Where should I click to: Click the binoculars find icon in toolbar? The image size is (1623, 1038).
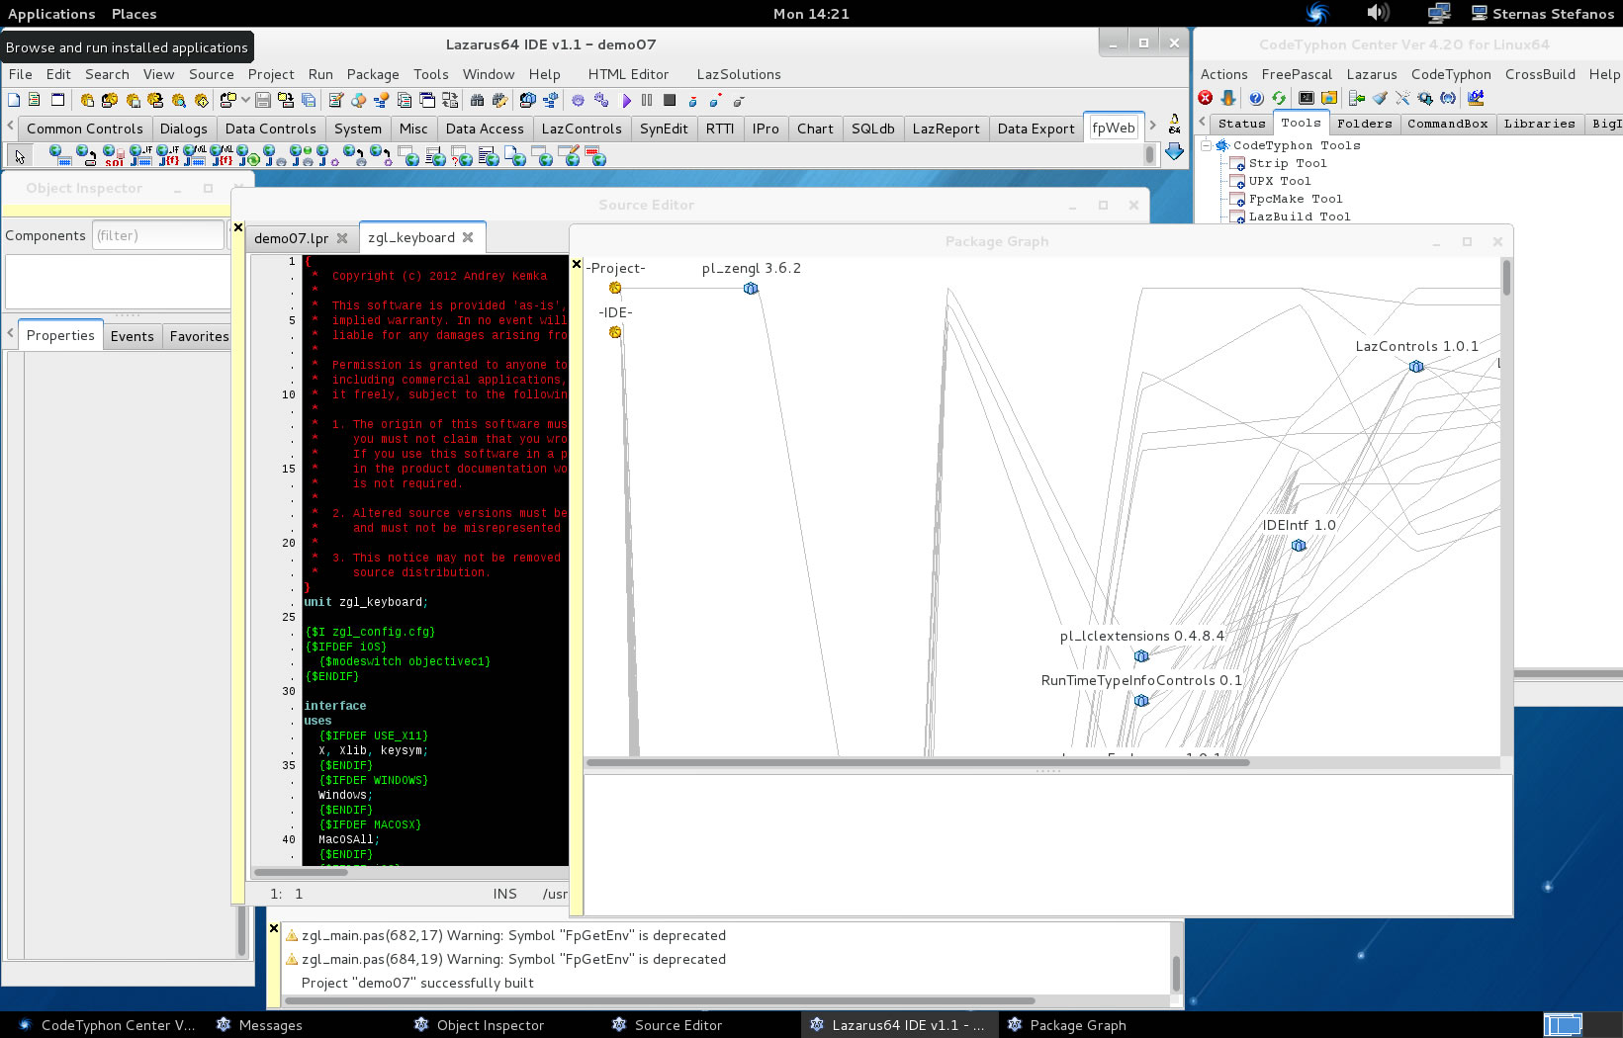pyautogui.click(x=478, y=100)
